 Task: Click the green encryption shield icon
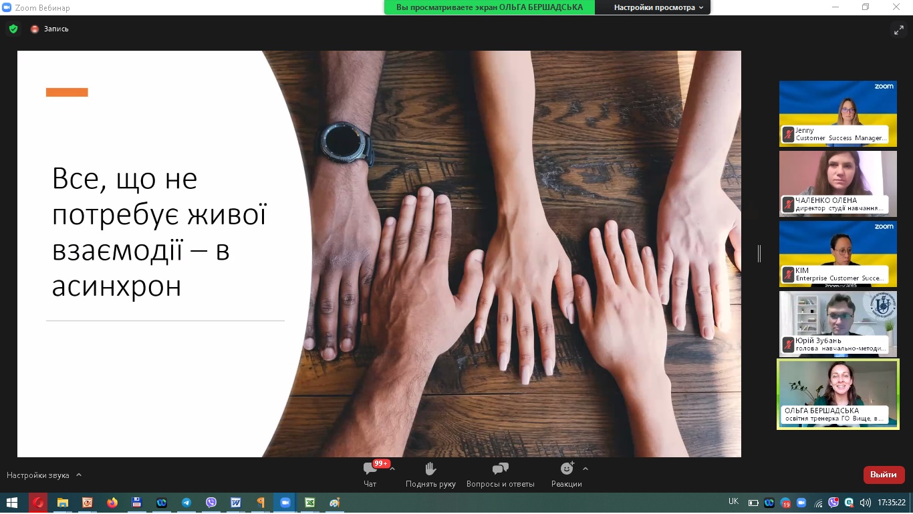[13, 29]
